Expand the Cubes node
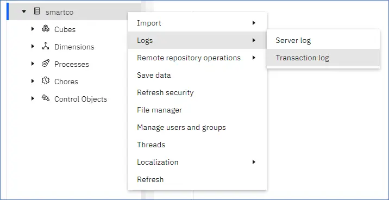The width and height of the screenshot is (389, 200). pos(33,29)
